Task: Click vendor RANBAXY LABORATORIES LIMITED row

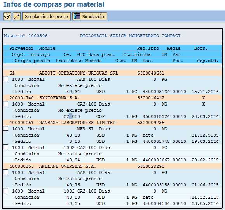Action: (113, 123)
